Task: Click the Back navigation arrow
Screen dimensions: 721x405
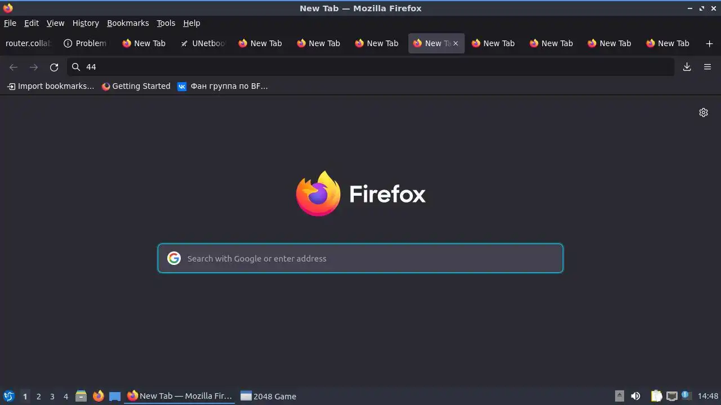Action: click(x=14, y=67)
